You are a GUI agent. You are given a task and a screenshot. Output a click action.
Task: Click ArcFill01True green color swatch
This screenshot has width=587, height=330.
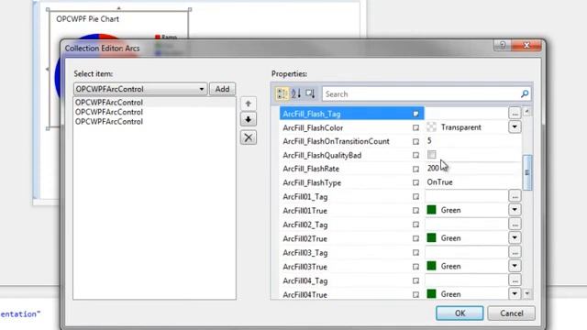(432, 210)
